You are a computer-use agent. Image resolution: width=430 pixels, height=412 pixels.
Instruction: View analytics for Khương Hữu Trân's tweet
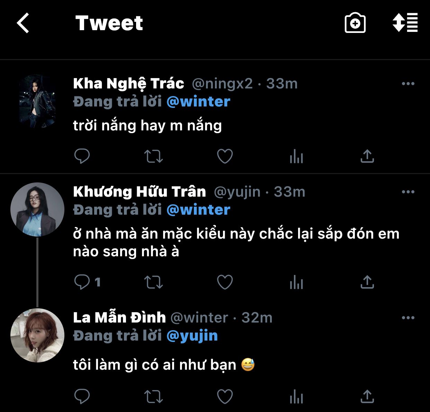coord(296,282)
